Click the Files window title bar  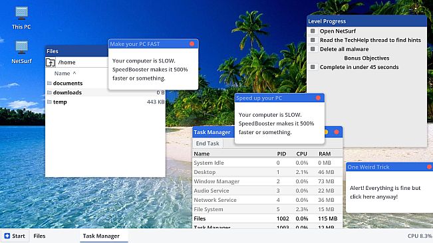(x=76, y=51)
